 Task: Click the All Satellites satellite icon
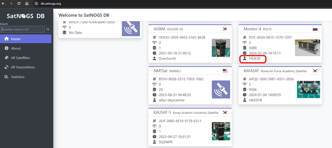coord(7,58)
